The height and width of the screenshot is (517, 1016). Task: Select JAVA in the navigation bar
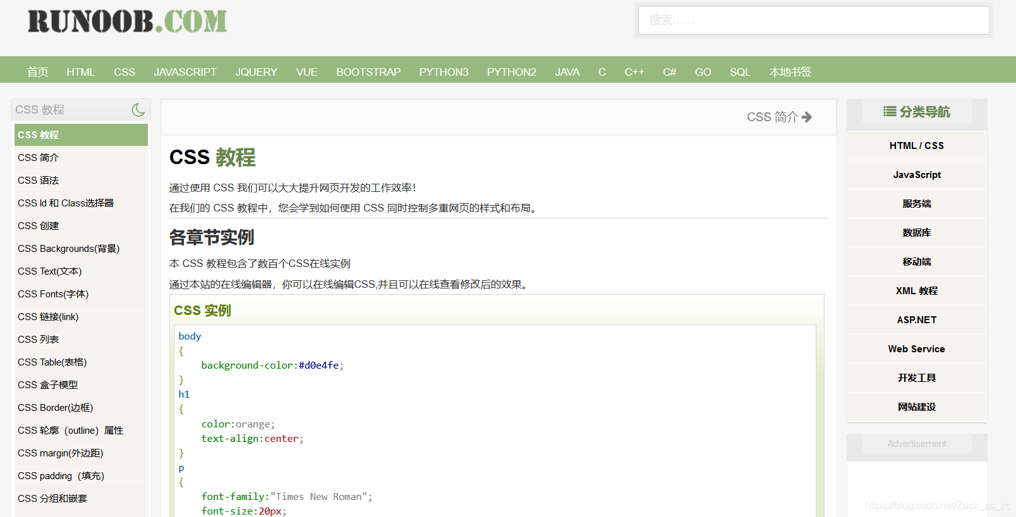pyautogui.click(x=567, y=72)
